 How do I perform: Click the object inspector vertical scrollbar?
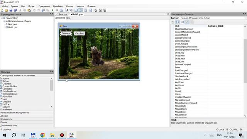(x=245, y=61)
